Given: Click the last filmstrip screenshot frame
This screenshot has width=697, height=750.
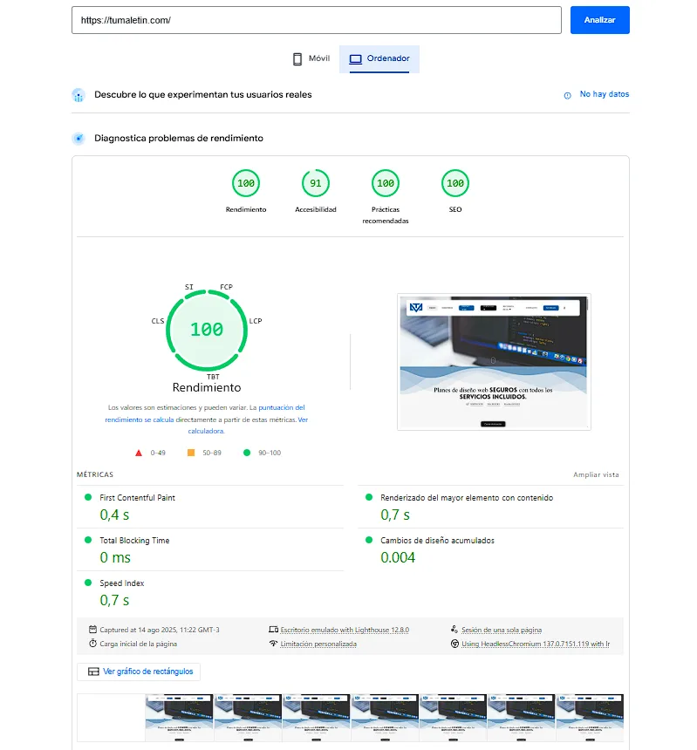Looking at the screenshot, I should pos(590,718).
